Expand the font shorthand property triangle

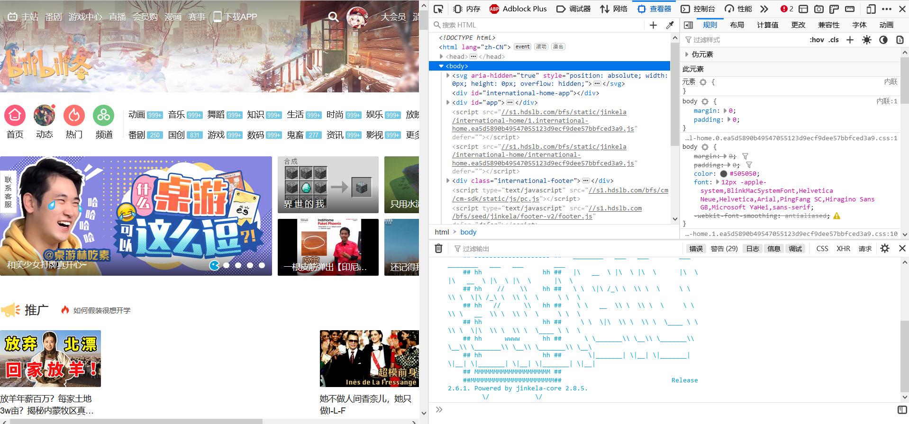click(718, 182)
